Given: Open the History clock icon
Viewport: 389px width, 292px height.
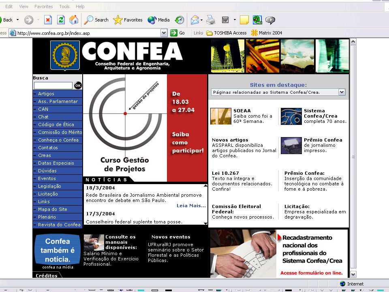Looking at the screenshot, I should click(x=180, y=20).
